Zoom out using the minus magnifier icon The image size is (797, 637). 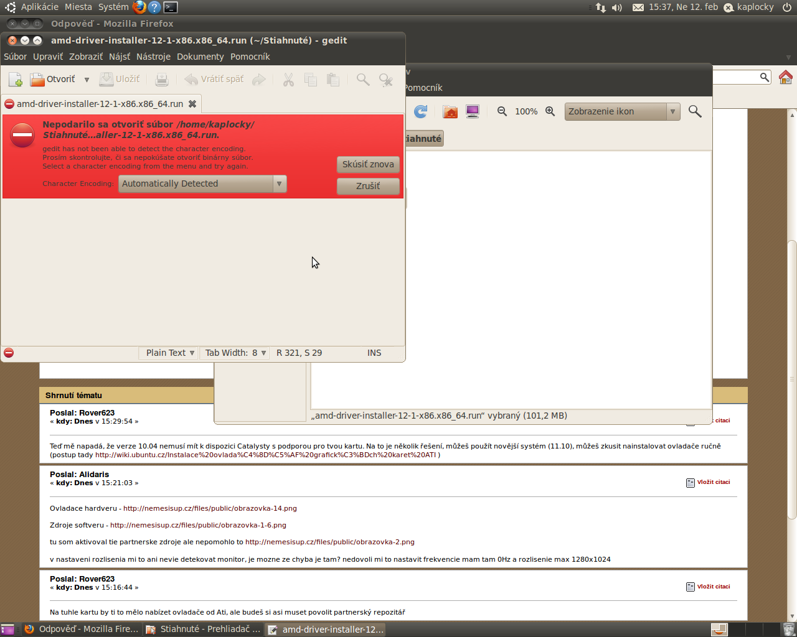tap(502, 111)
